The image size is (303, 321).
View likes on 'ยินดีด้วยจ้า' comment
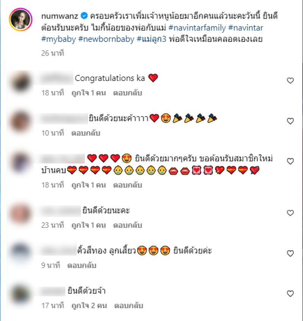pos(89,305)
